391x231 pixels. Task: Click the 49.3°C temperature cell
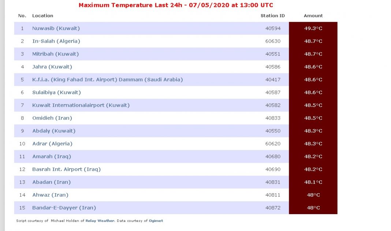click(x=313, y=28)
